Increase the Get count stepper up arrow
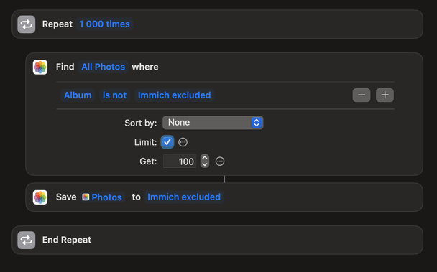Viewport: 437px width, 272px height. (205, 158)
